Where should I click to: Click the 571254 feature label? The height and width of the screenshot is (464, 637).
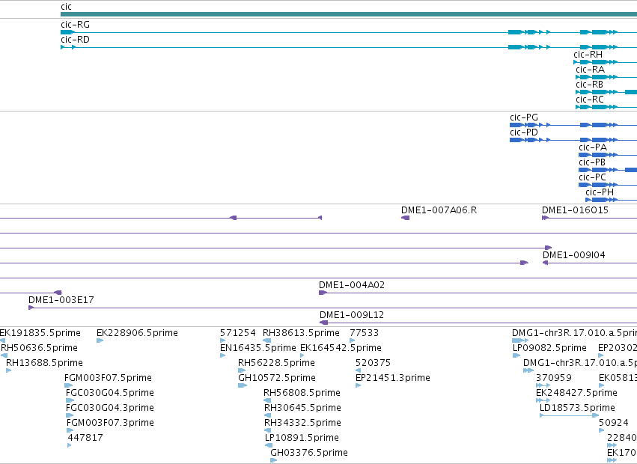tap(237, 333)
